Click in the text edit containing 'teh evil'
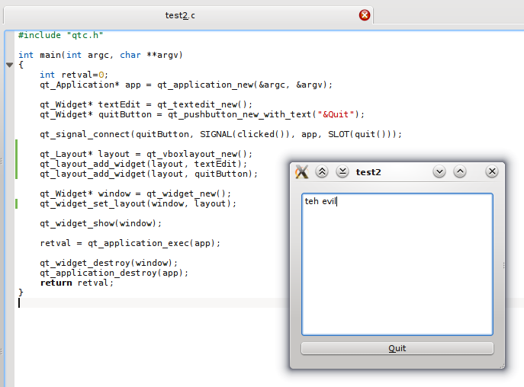 tap(397, 264)
